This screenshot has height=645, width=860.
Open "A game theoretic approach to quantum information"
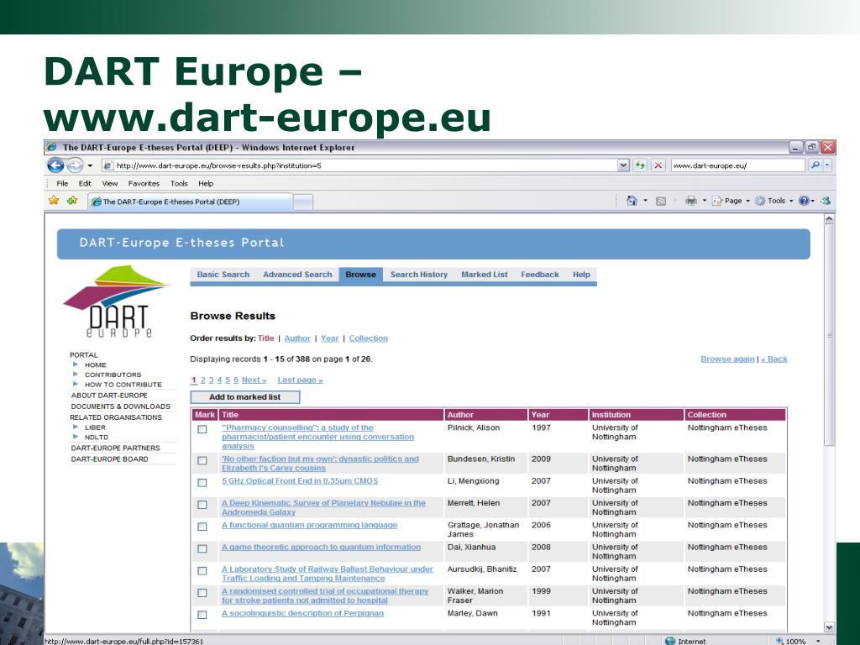321,548
